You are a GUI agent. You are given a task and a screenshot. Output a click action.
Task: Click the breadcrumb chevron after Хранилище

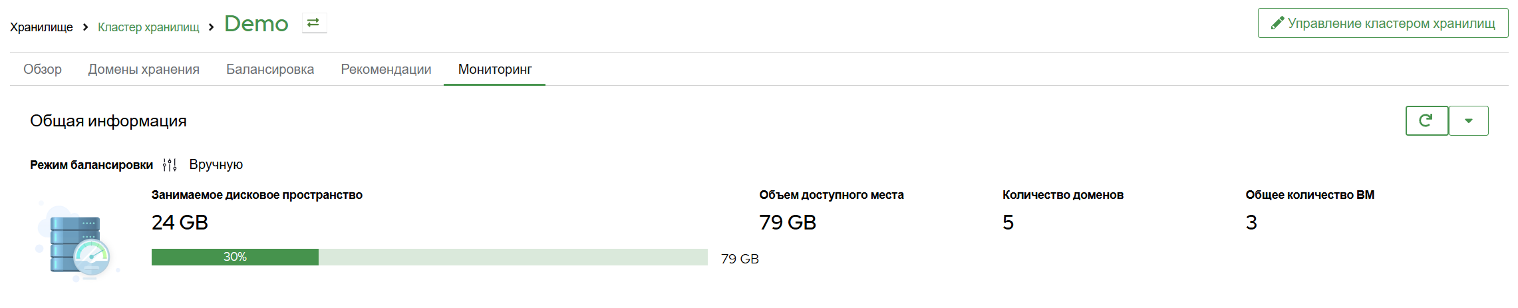click(x=85, y=27)
